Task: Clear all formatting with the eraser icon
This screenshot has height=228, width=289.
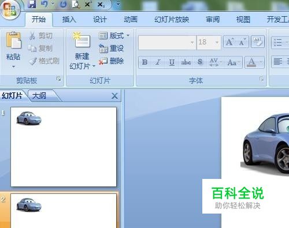Action: (x=258, y=42)
